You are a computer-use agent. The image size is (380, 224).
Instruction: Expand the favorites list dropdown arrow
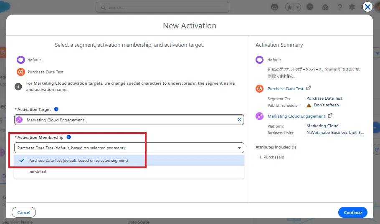297,7
